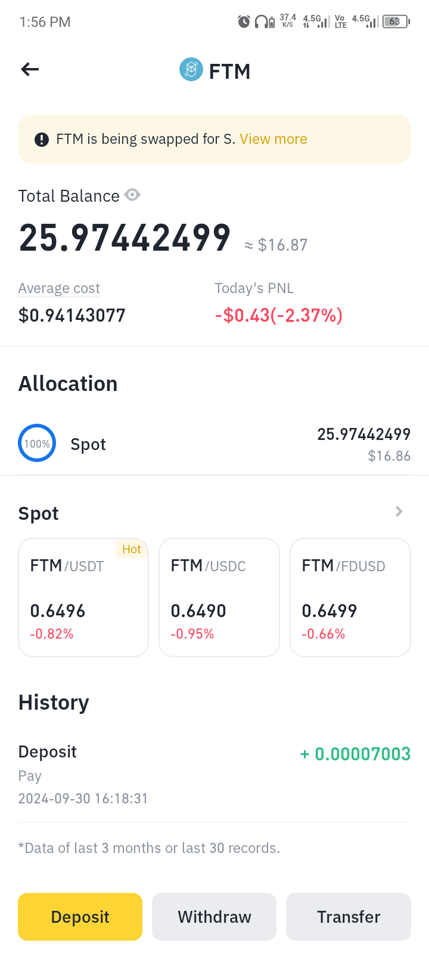Open the Deposit Pay history record
The width and height of the screenshot is (429, 955).
214,775
